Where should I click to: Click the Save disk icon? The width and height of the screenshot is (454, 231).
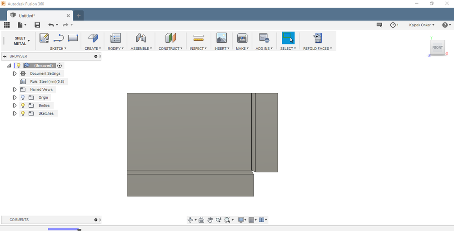[37, 25]
